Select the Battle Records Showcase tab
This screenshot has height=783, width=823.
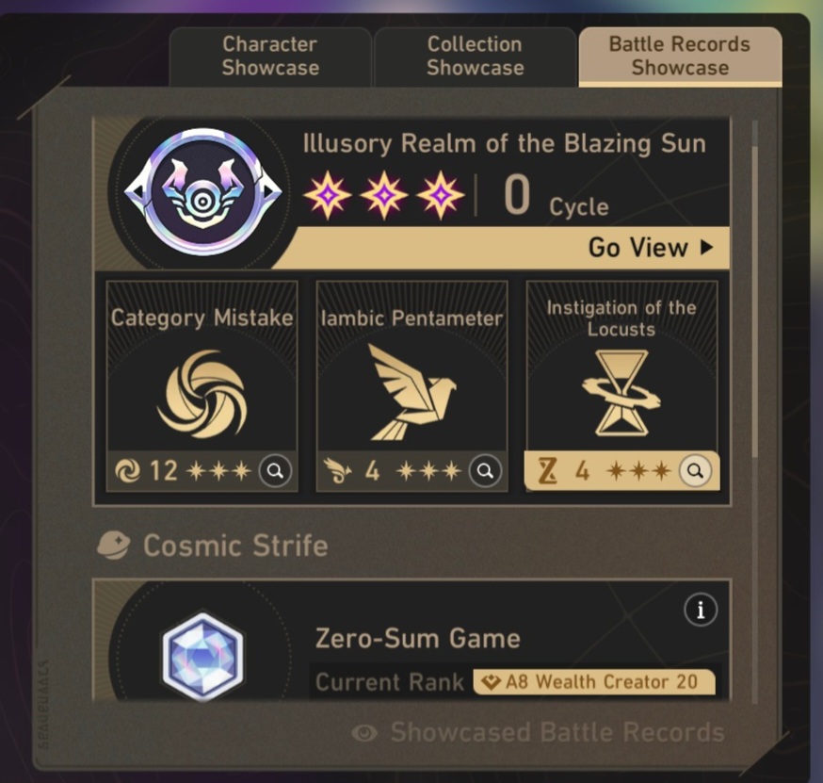680,57
